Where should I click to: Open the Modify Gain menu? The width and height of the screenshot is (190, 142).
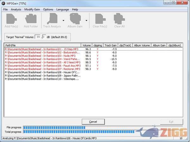[32, 9]
